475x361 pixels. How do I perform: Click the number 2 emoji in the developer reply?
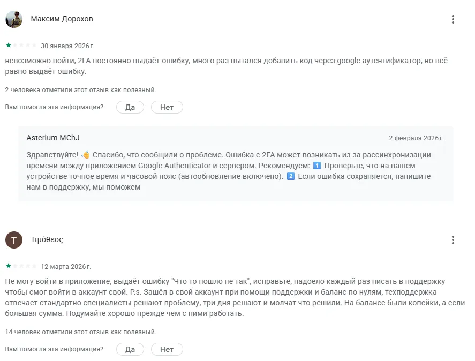click(290, 176)
